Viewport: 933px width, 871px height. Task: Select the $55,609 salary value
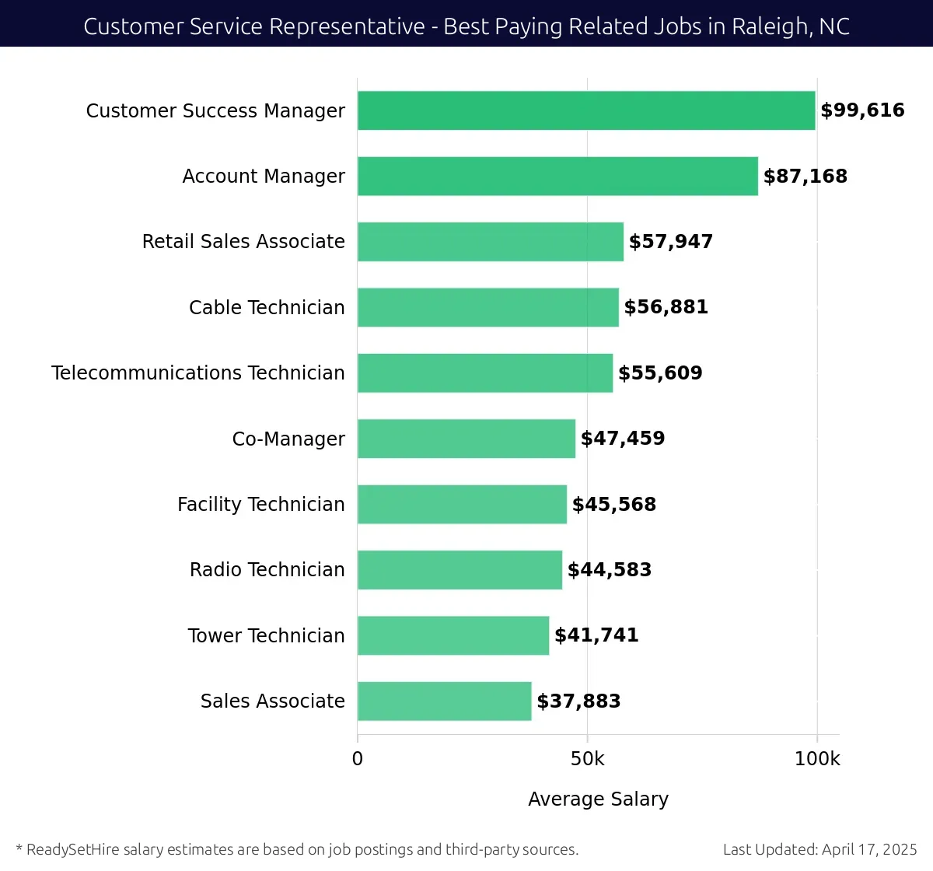pos(660,373)
